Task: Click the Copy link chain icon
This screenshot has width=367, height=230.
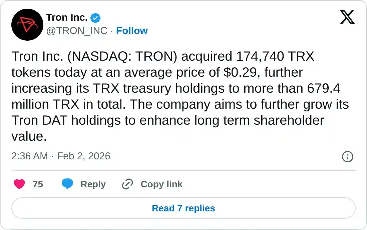Action: pyautogui.click(x=127, y=184)
